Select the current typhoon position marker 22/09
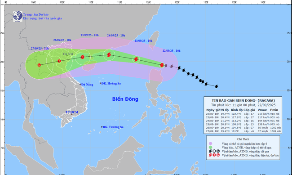The image size is (292, 175). pyautogui.click(x=162, y=65)
